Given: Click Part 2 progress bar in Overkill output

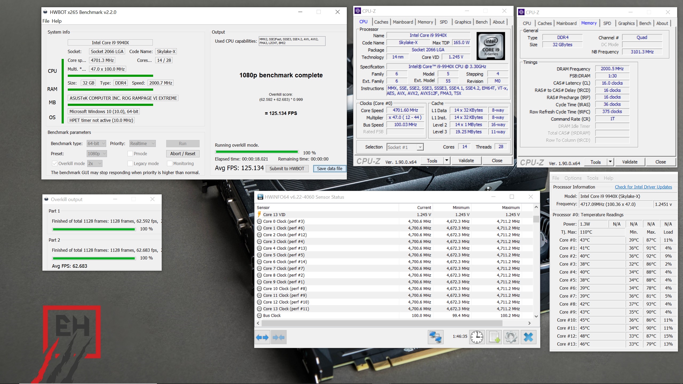Looking at the screenshot, I should point(94,258).
